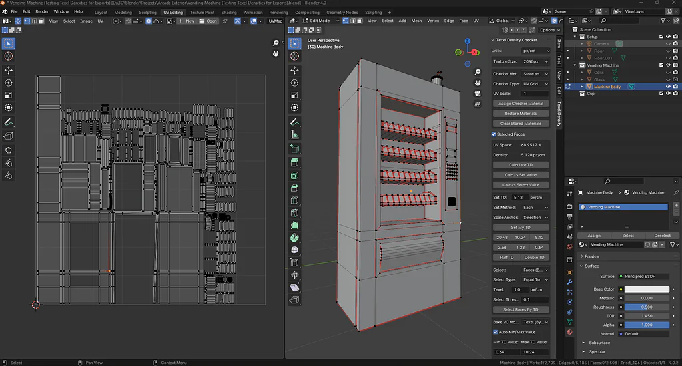The height and width of the screenshot is (366, 682).
Task: Open the File menu
Action: coord(14,12)
